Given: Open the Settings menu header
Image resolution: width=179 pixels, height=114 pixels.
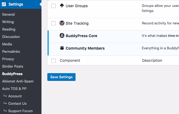Looking at the screenshot, I should click(x=21, y=4).
